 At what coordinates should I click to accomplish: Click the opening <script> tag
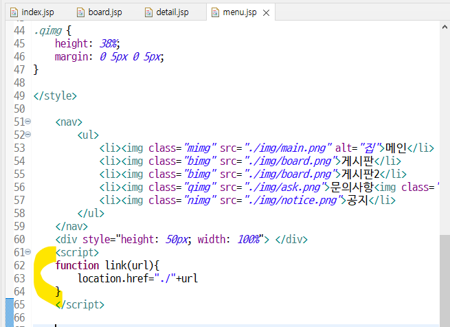coord(77,253)
